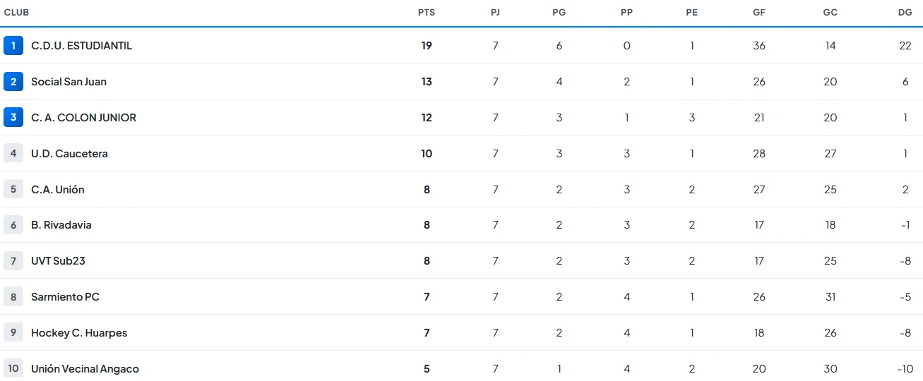Screen dimensions: 923x381
Task: Click the grey rank 4 badge
Action: [x=13, y=153]
